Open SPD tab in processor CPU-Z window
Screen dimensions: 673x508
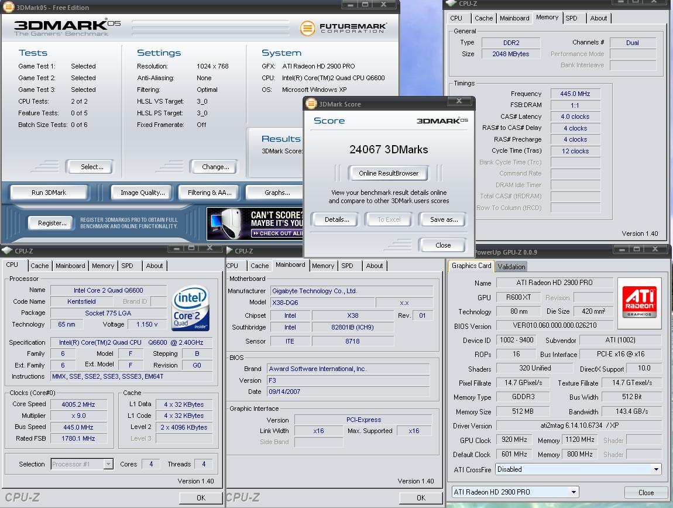(x=127, y=266)
